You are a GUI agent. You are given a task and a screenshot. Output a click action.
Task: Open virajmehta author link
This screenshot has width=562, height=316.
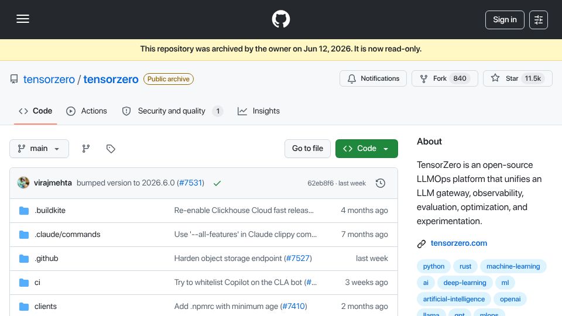click(53, 183)
